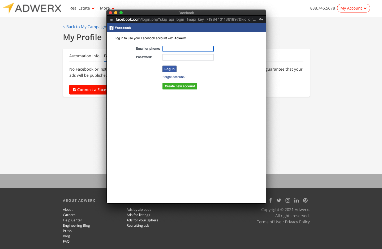Open the Forgot account link
Viewport: 382px width, 249px height.
tap(174, 77)
